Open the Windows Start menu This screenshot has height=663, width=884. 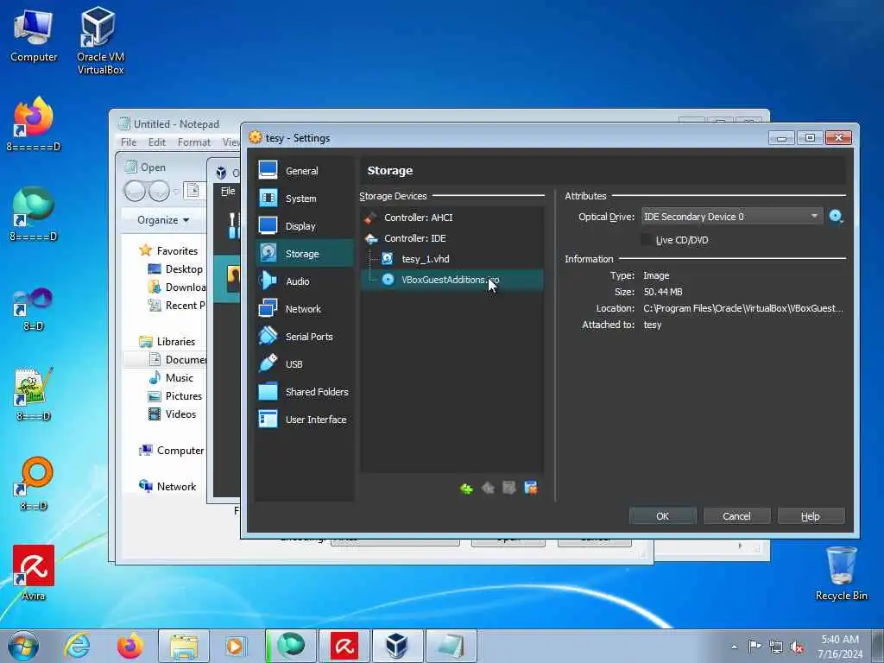[23, 646]
